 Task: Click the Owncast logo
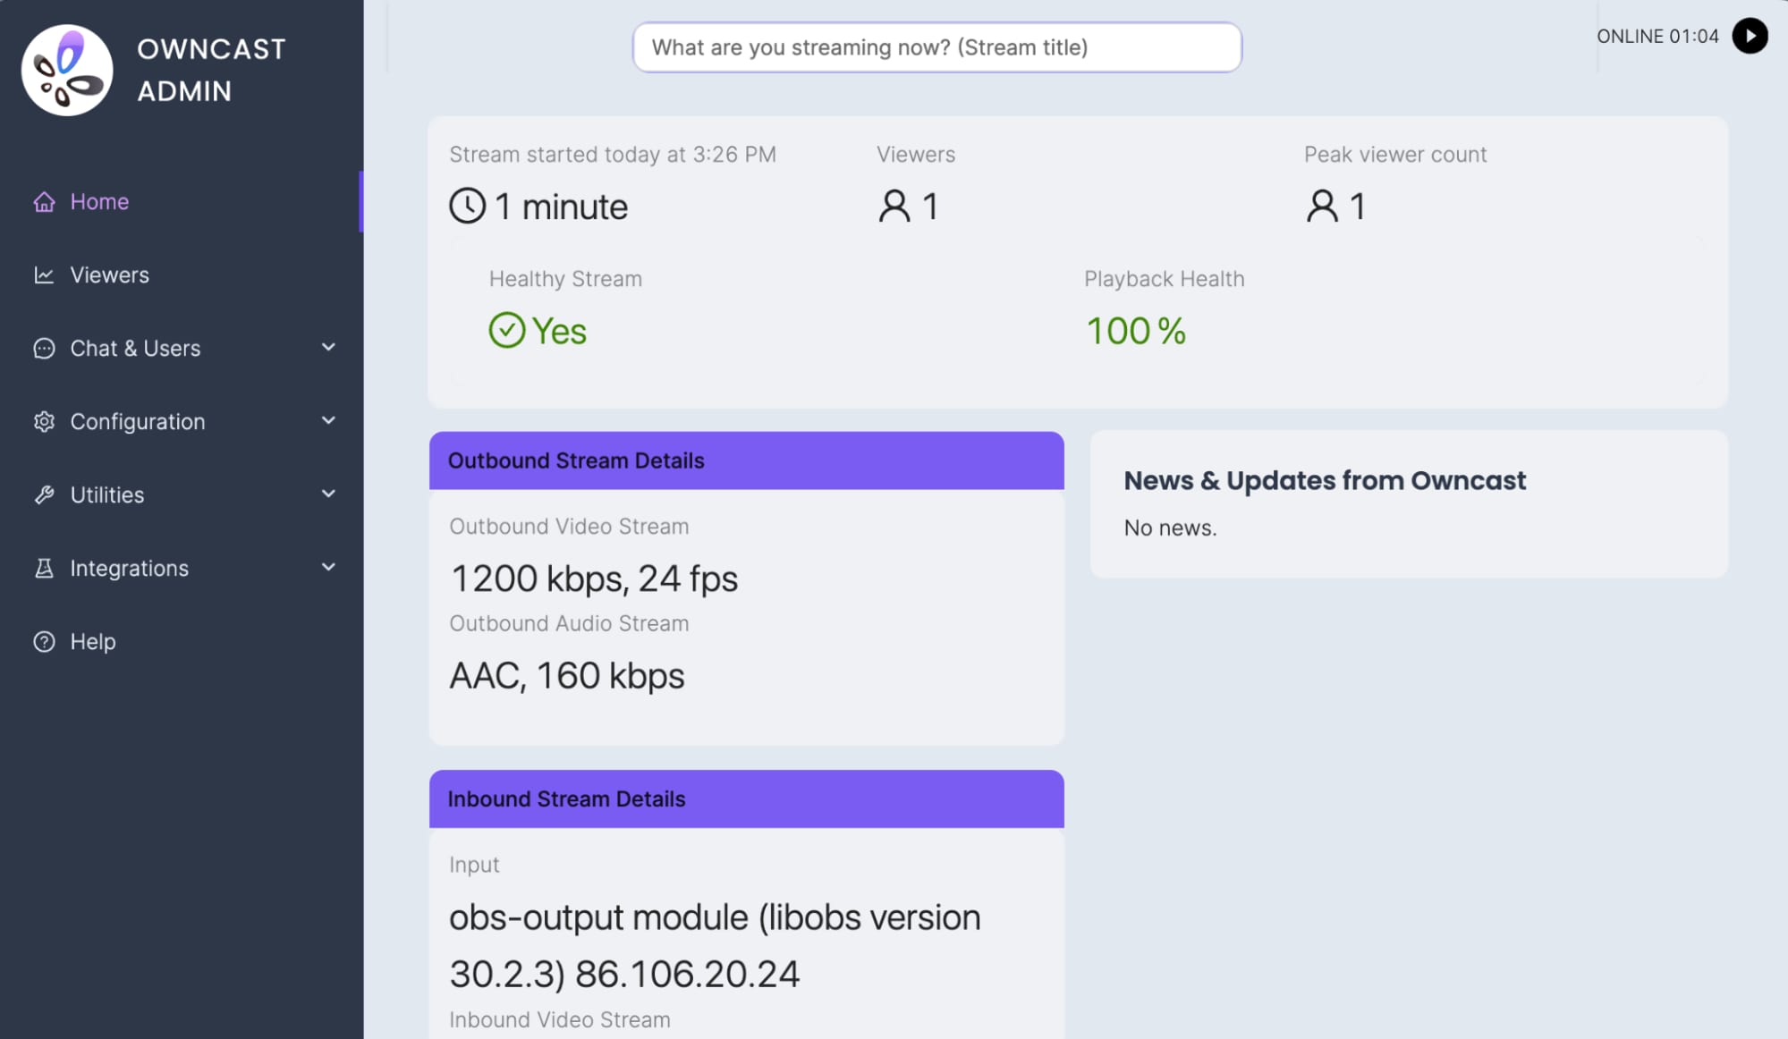click(x=65, y=68)
